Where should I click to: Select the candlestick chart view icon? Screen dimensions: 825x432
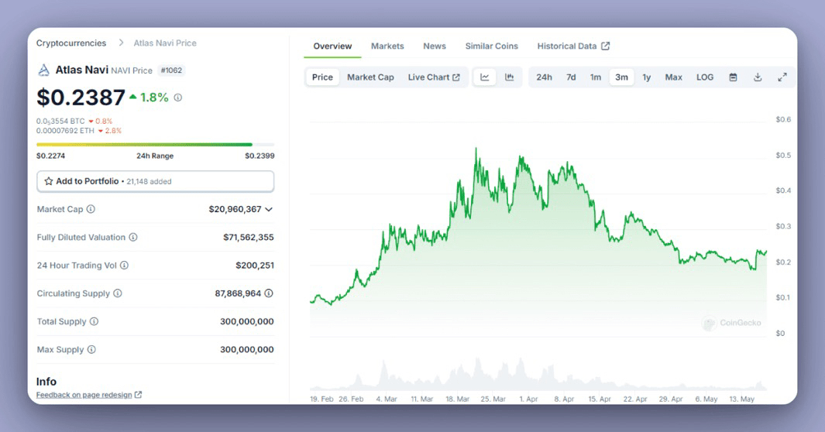509,77
